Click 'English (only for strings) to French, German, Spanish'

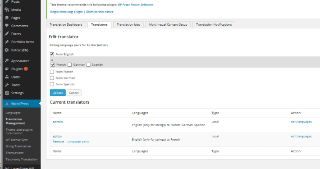tap(169, 125)
